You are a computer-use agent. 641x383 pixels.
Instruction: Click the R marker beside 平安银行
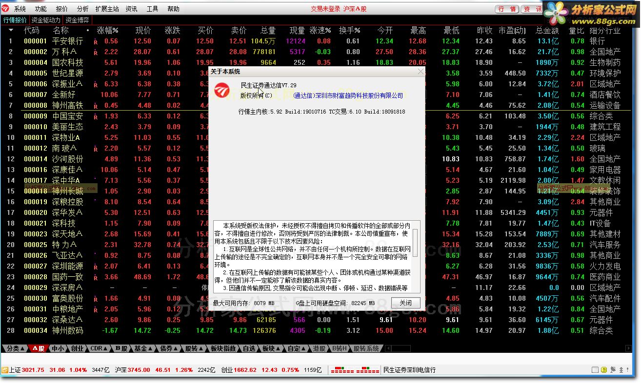pyautogui.click(x=96, y=42)
